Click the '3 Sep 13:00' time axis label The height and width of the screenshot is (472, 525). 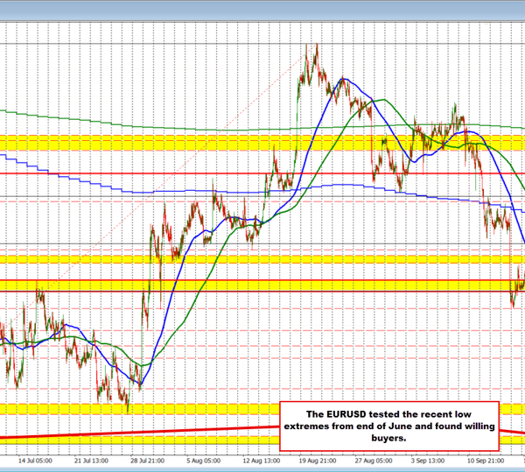pyautogui.click(x=428, y=461)
